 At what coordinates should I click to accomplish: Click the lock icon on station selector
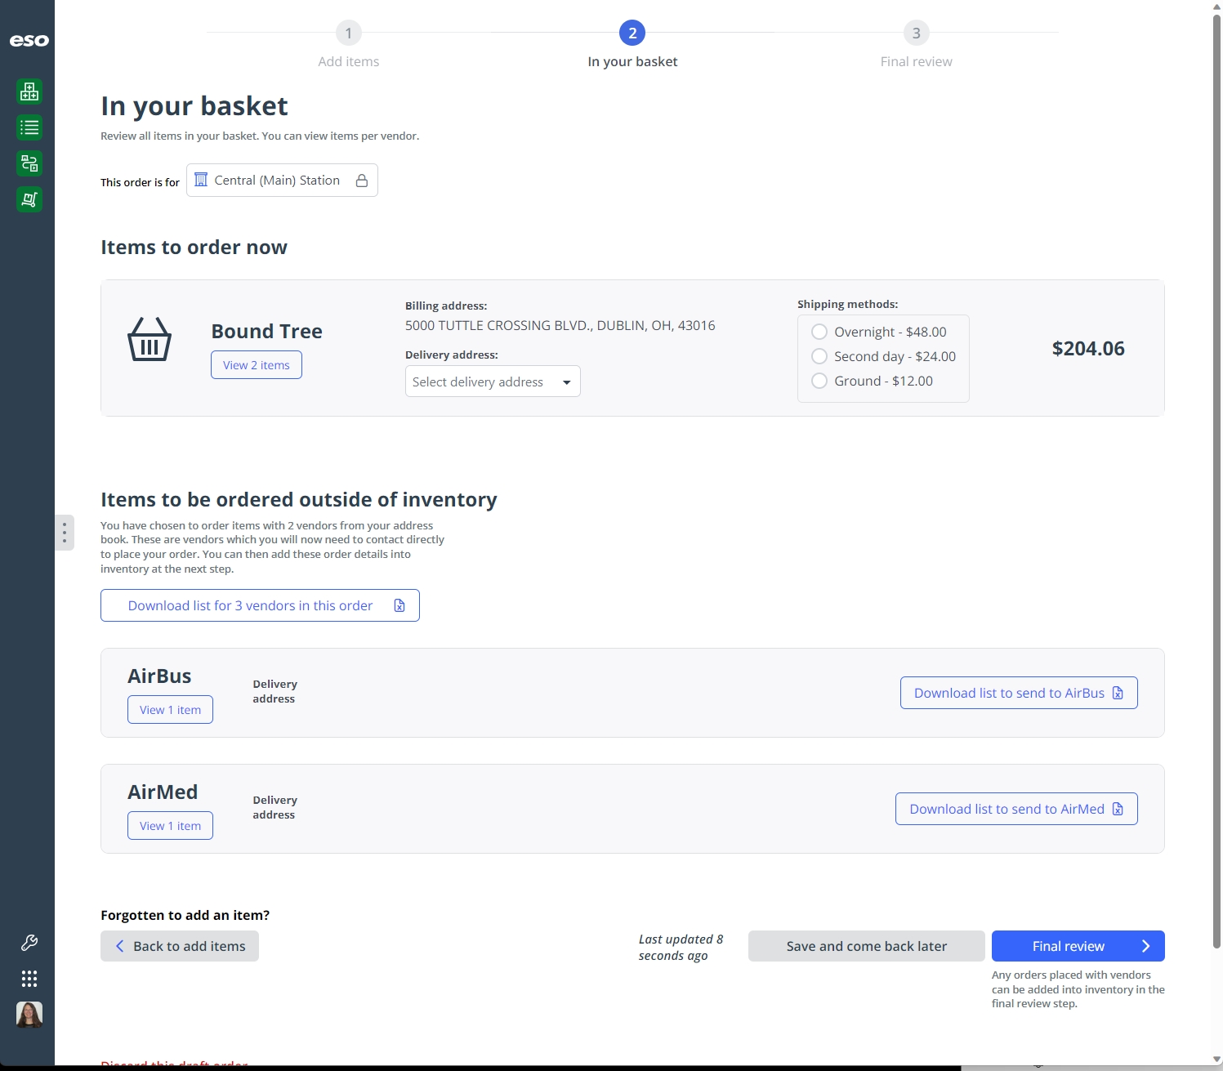(x=362, y=181)
